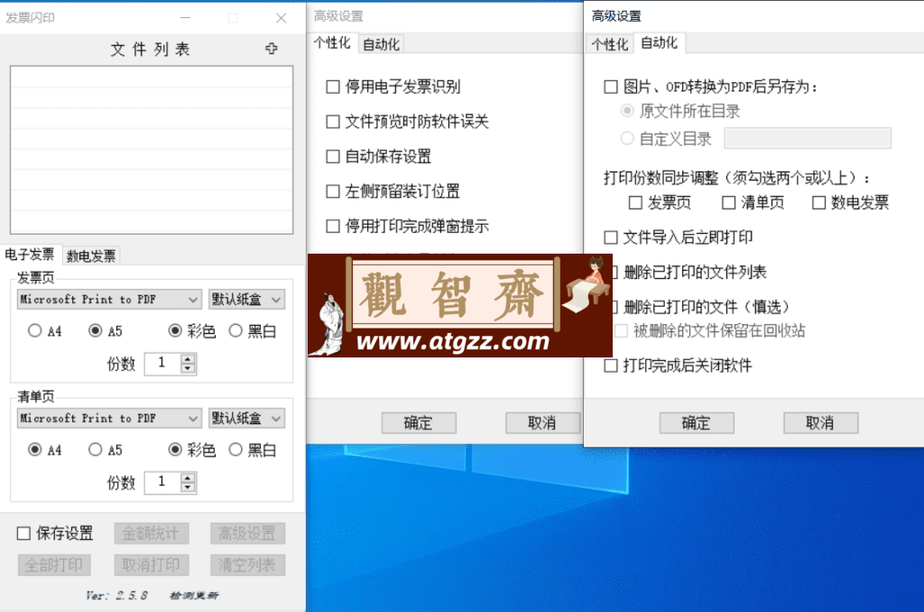Image resolution: width=924 pixels, height=612 pixels.
Task: Enable 自动保存设置 checkbox
Action: point(333,156)
